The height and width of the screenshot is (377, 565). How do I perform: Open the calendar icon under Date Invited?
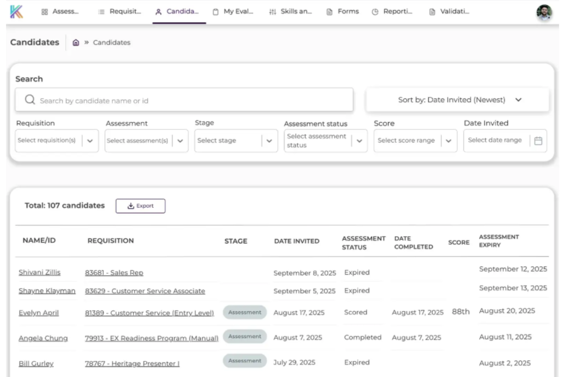click(x=538, y=141)
